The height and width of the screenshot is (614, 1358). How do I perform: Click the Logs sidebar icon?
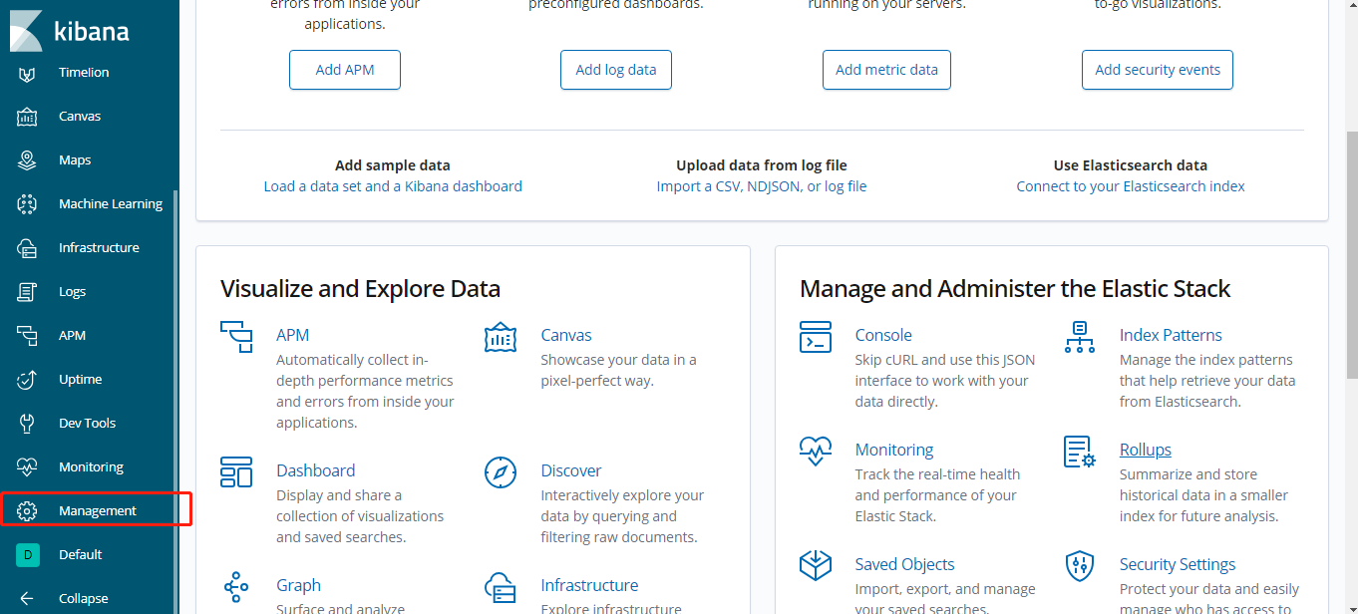click(x=27, y=292)
